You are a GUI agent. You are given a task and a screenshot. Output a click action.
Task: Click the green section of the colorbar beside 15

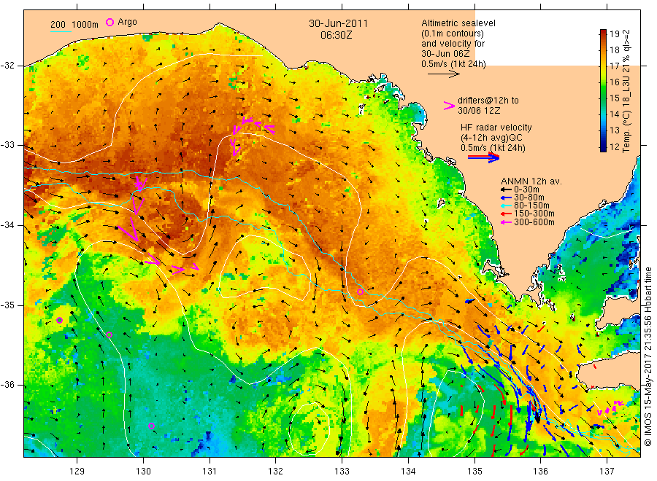603,98
